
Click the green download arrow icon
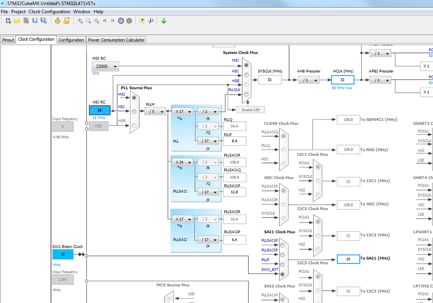164,21
